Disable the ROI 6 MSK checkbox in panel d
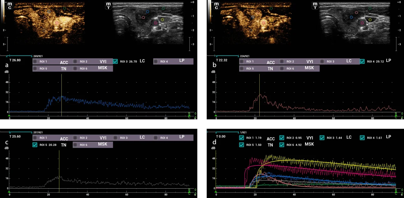 pyautogui.click(x=281, y=145)
